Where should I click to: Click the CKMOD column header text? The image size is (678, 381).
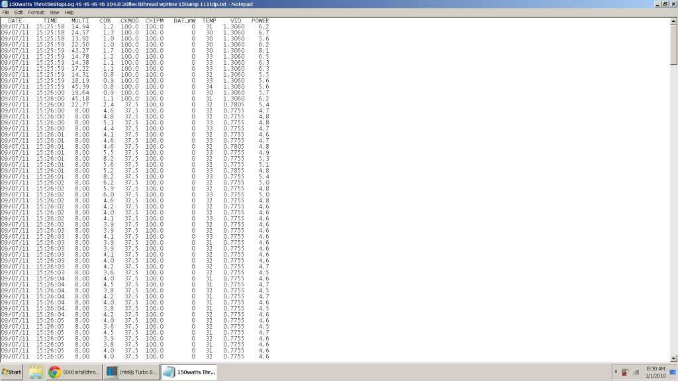[x=130, y=21]
